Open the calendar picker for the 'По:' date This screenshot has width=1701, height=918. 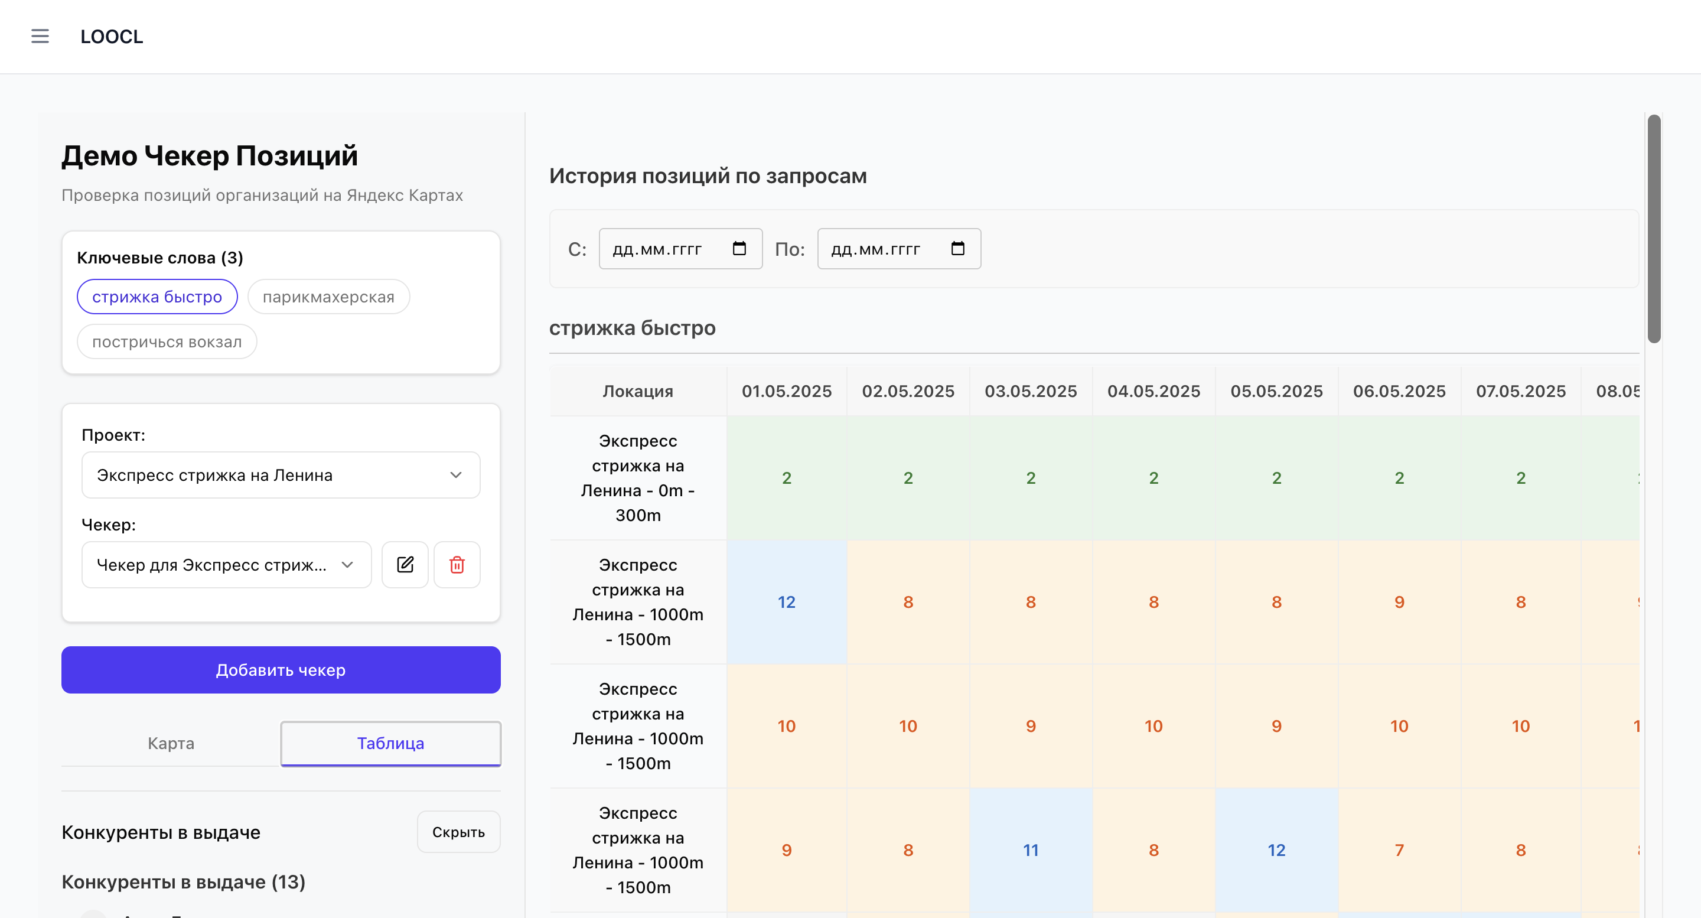click(958, 248)
